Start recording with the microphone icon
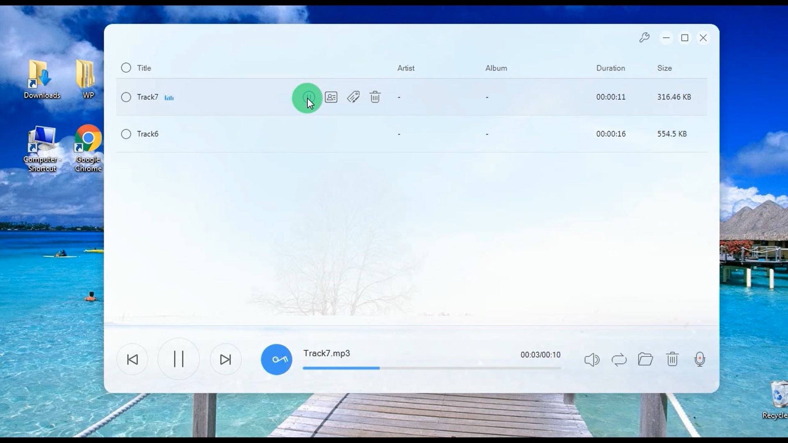This screenshot has height=443, width=788. 700,359
